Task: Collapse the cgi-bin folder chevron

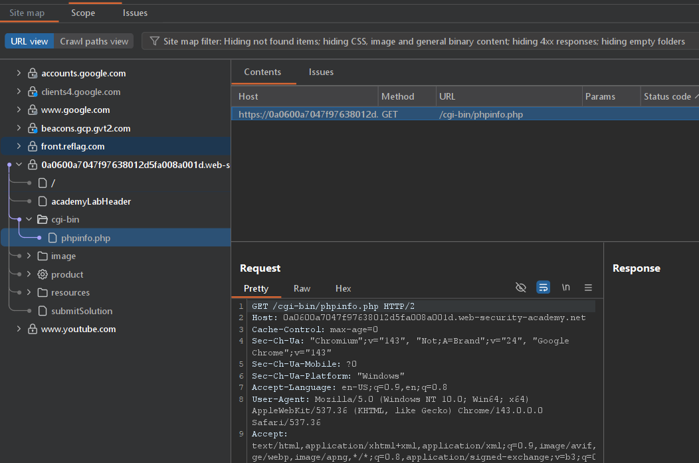Action: point(29,219)
